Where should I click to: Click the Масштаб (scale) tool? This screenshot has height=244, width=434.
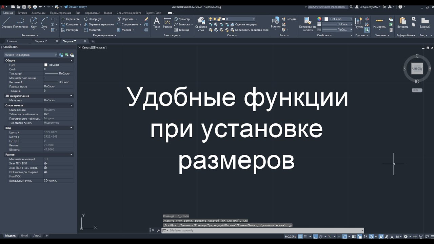point(92,30)
